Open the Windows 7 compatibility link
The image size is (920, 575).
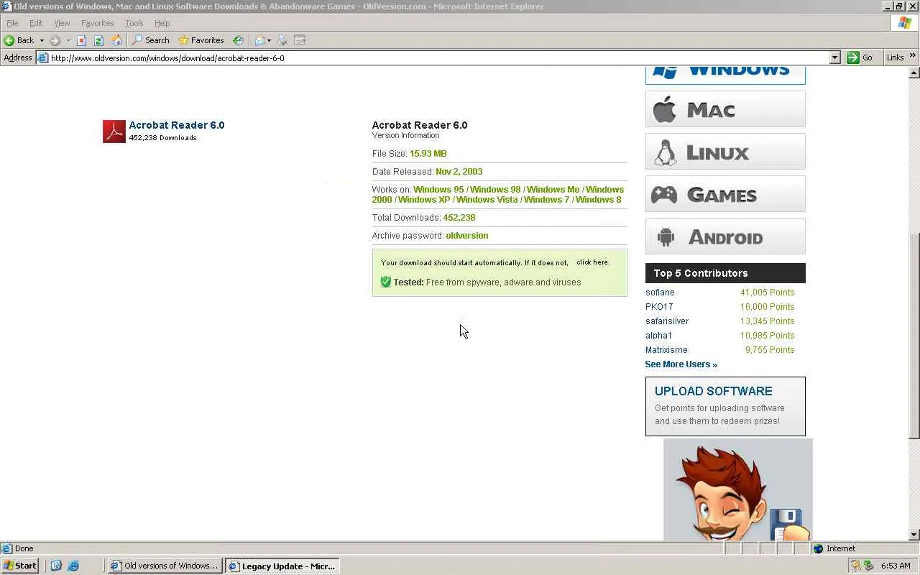tap(546, 200)
